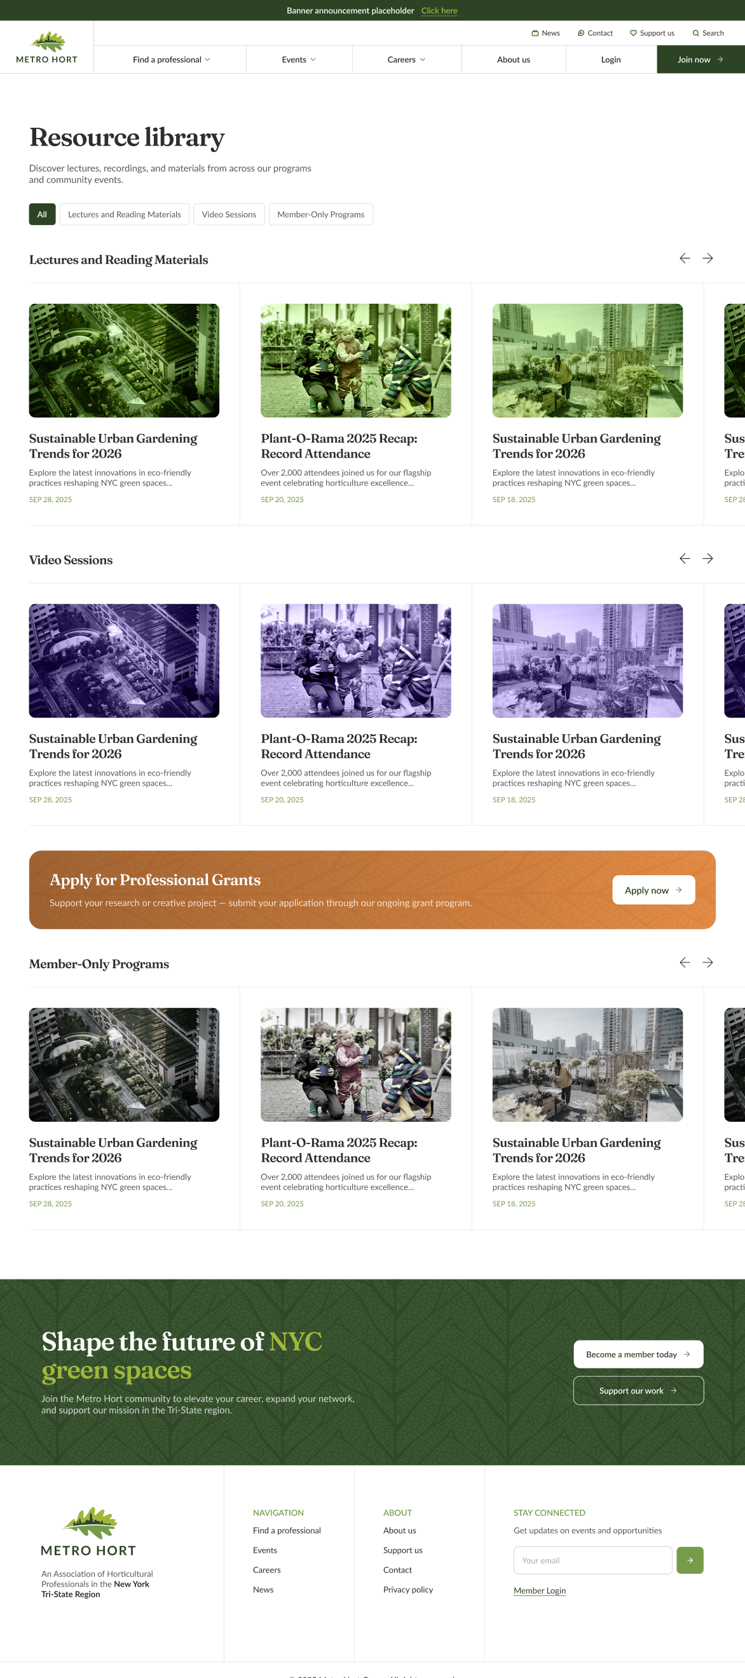Submit email with green arrow button
Screen dimensions: 745x1678
tap(690, 1560)
